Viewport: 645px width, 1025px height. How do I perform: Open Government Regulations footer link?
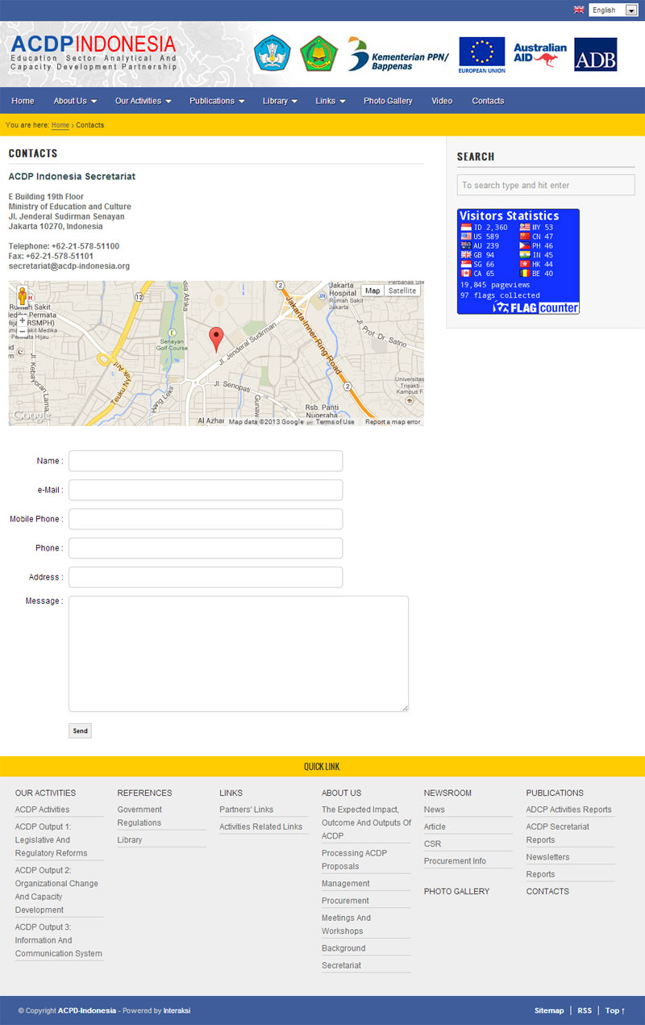coord(139,816)
